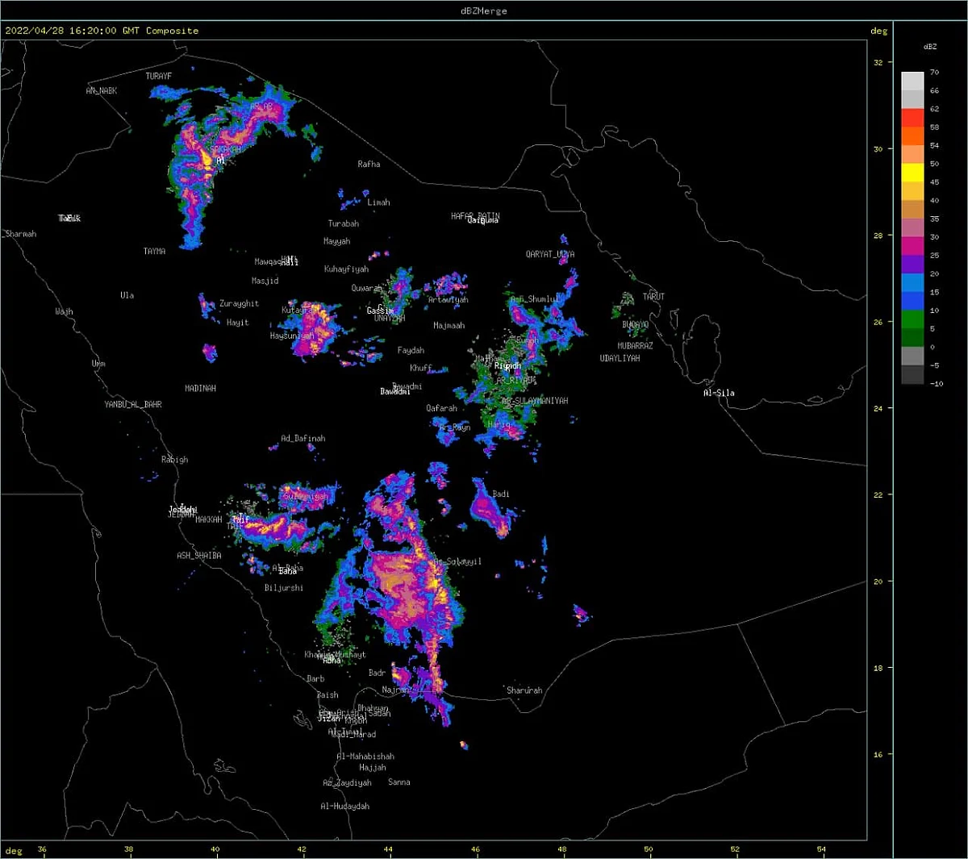Click the Al-Mahabishah label
The image size is (968, 859).
click(365, 757)
